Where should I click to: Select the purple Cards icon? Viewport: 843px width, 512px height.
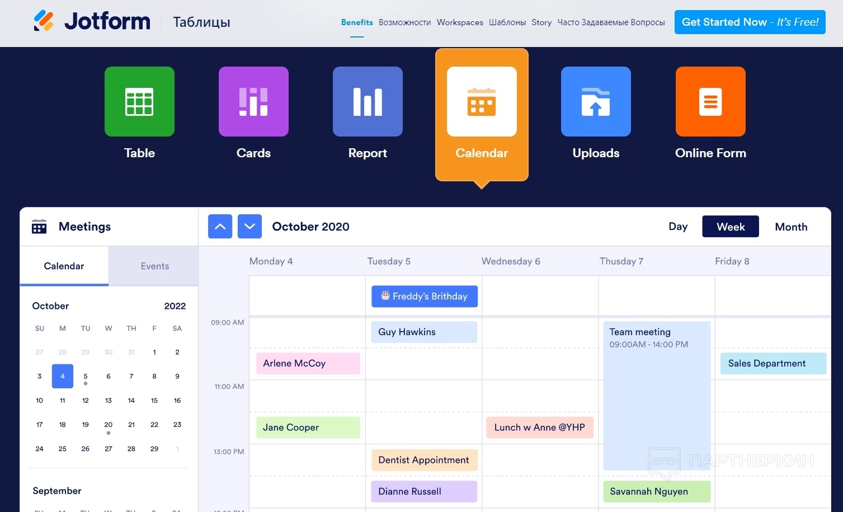click(x=253, y=101)
